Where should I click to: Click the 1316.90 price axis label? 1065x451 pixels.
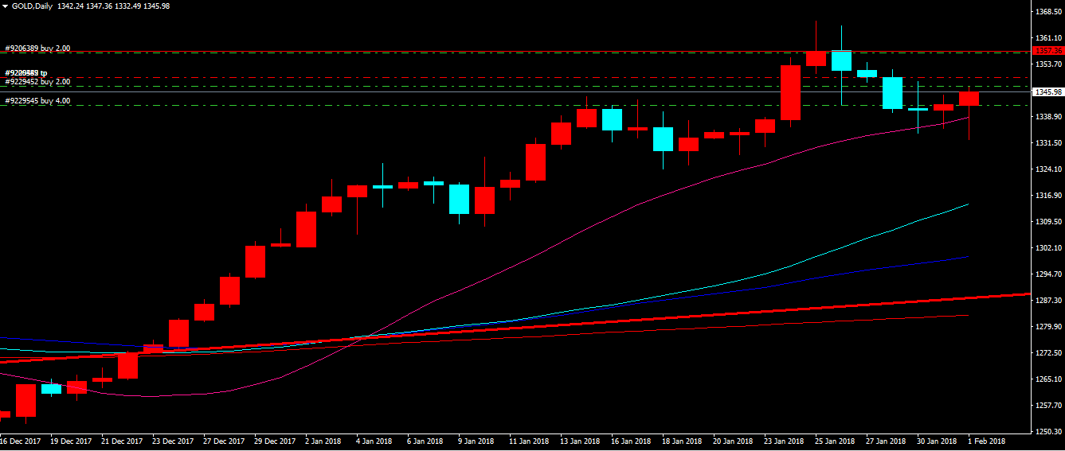coord(1048,196)
